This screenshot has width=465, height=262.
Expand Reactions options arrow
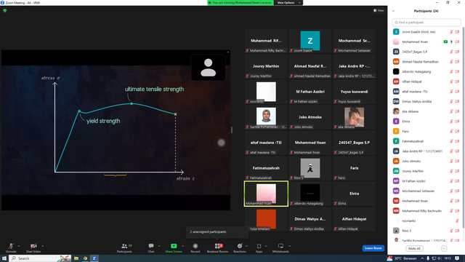click(x=246, y=246)
